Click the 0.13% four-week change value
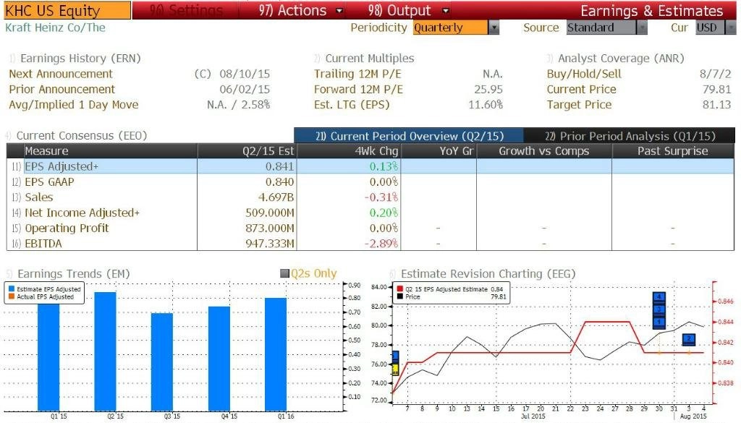Image resolution: width=741 pixels, height=423 pixels. (384, 166)
